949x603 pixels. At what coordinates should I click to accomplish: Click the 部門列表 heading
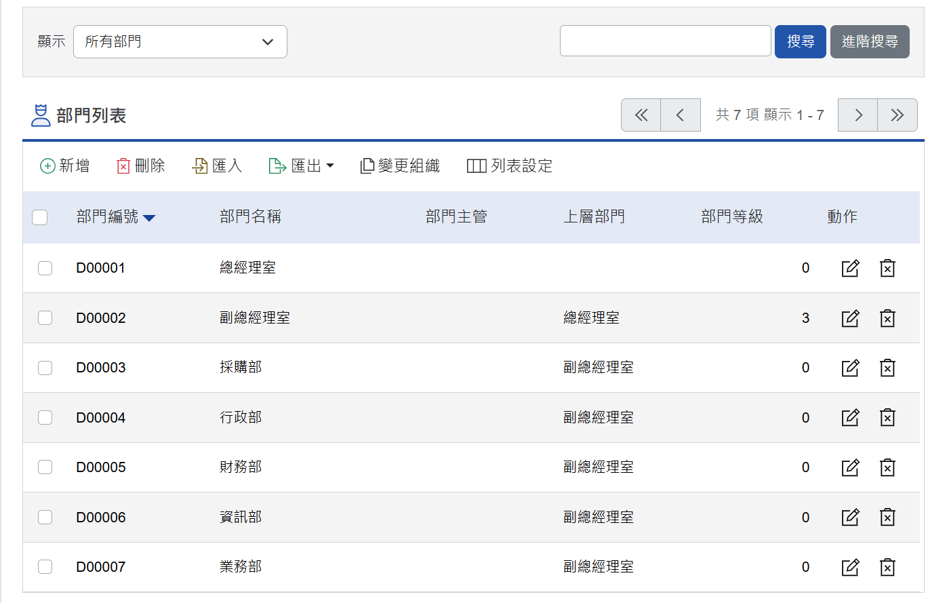[x=91, y=116]
